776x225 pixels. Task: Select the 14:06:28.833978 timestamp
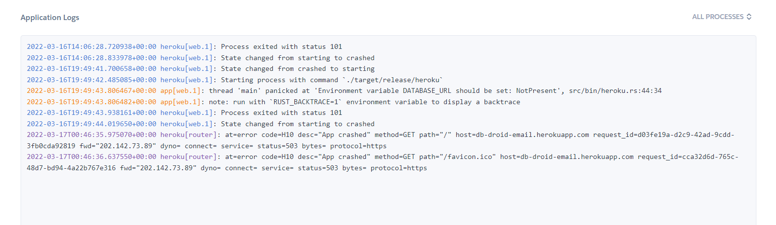[91, 58]
